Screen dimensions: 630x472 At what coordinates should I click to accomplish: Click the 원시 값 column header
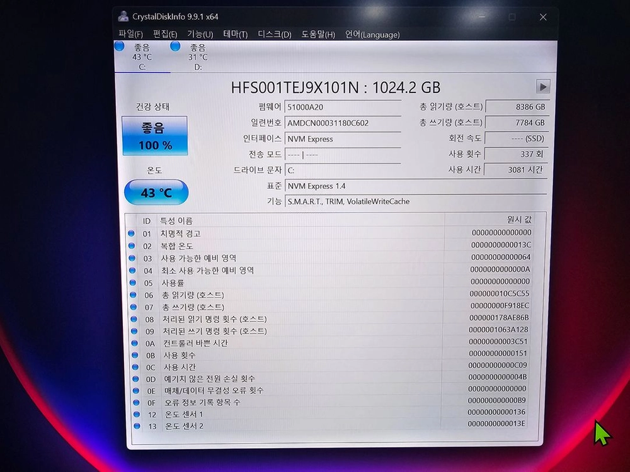point(519,220)
